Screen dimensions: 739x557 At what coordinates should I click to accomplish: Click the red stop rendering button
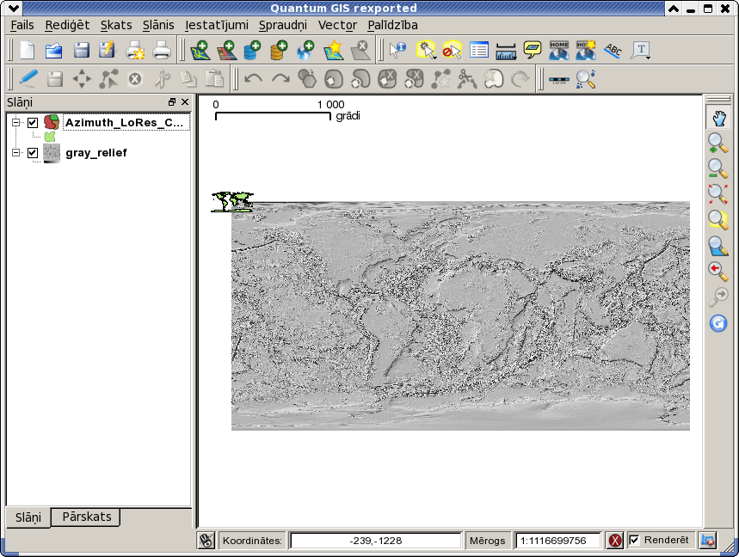pyautogui.click(x=614, y=541)
